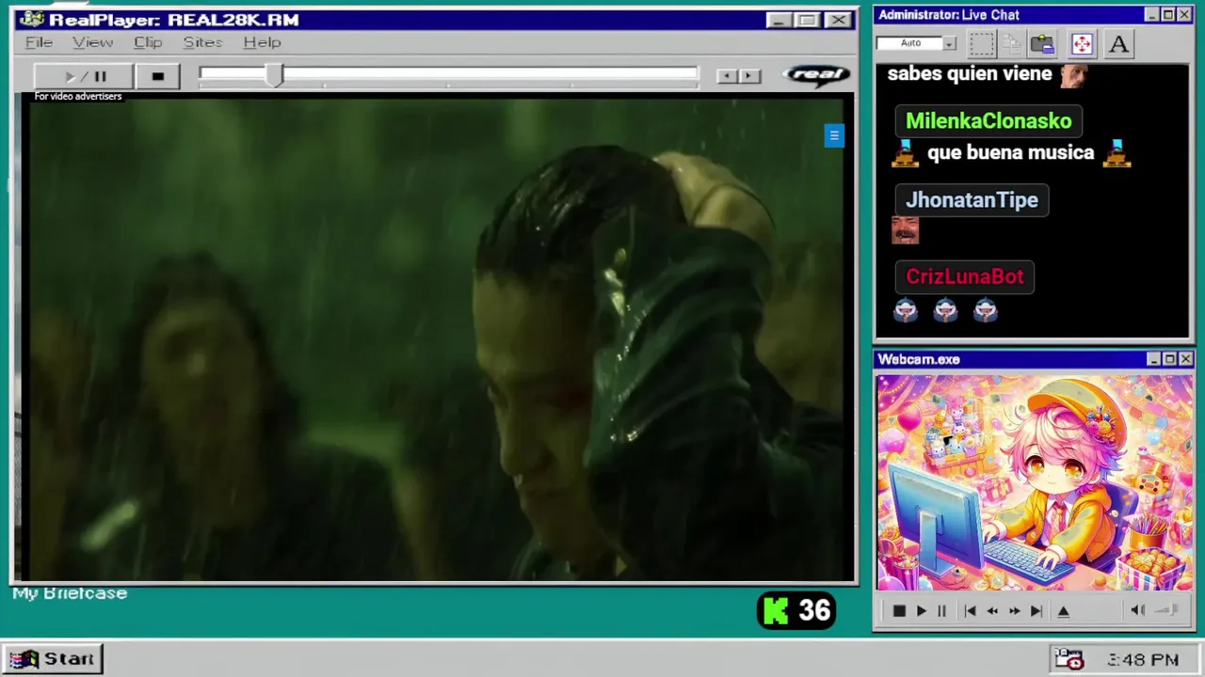The width and height of the screenshot is (1205, 677).
Task: Click the RealPlayer play/pause button
Action: tap(83, 76)
